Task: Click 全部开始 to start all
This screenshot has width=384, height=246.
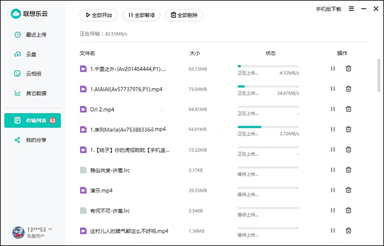Action: tap(99, 15)
